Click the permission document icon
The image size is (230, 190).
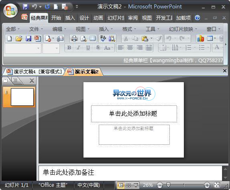point(48,38)
